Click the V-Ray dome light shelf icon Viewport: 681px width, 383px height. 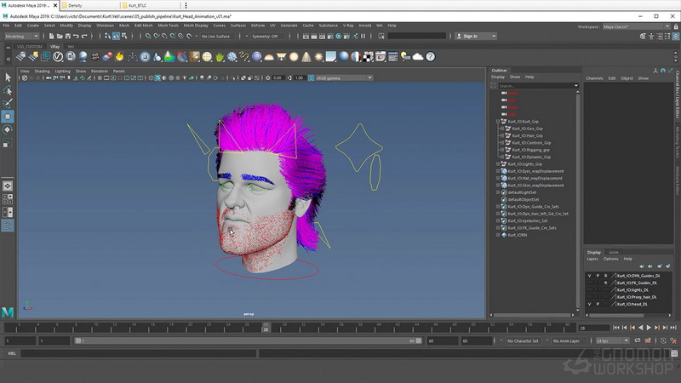coord(269,57)
